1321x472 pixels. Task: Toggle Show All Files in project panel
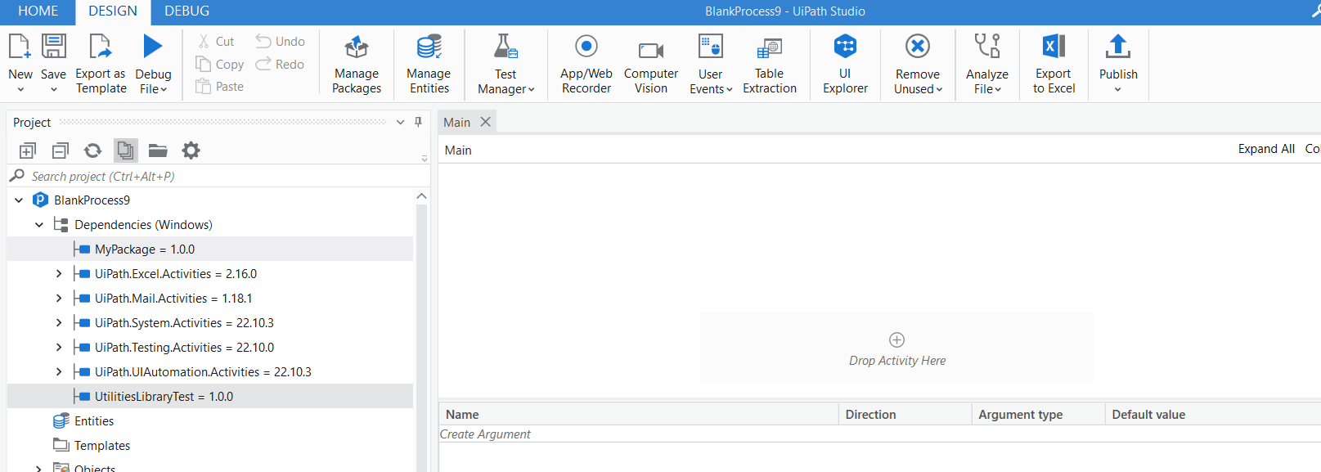click(x=125, y=151)
